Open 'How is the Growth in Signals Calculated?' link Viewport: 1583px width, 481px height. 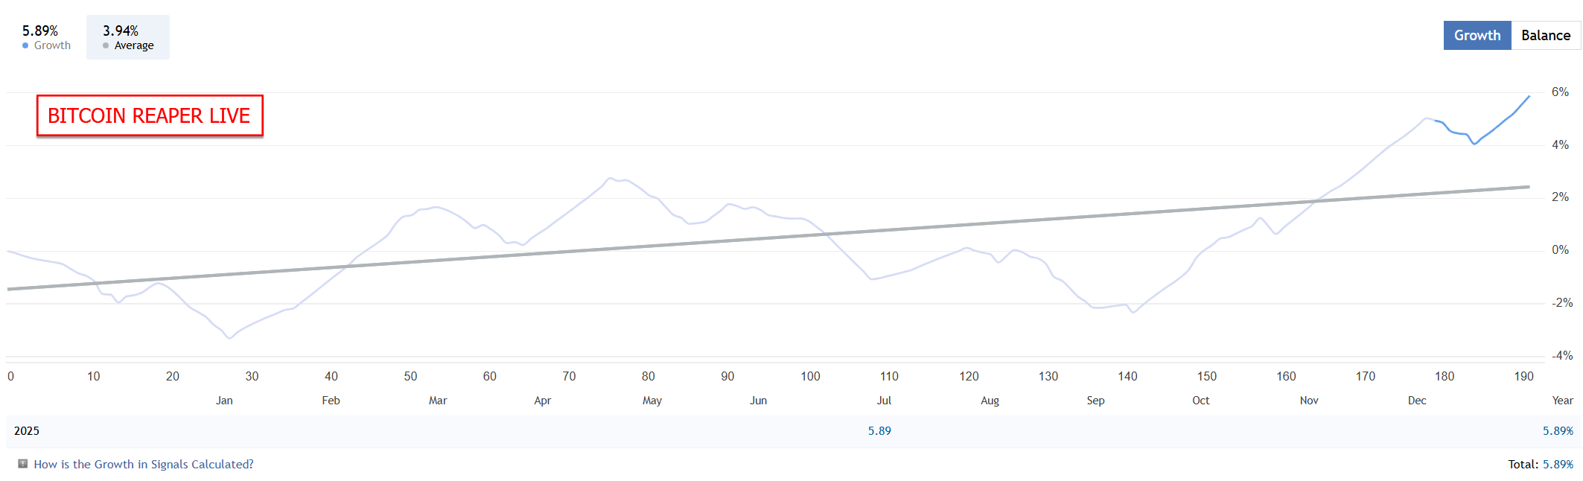pos(144,465)
